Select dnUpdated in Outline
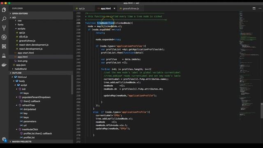263x148 pixels. [30, 109]
